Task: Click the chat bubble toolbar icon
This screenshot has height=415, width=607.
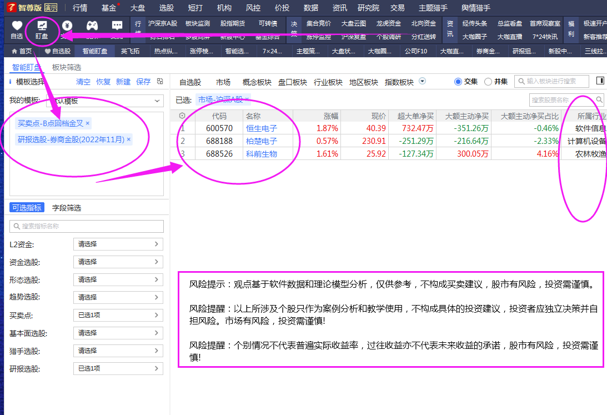Action: (x=117, y=26)
